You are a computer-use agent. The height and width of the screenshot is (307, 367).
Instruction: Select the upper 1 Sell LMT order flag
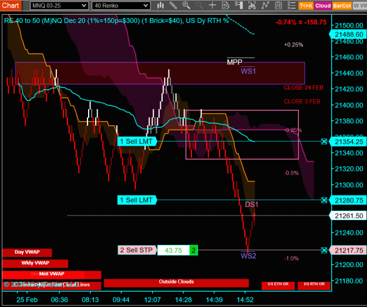coord(137,141)
